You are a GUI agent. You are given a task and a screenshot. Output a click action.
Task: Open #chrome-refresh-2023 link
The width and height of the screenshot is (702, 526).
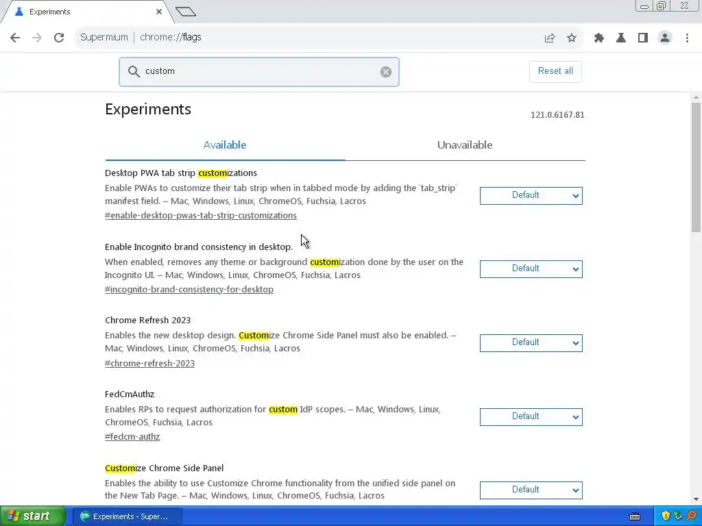[x=149, y=363]
